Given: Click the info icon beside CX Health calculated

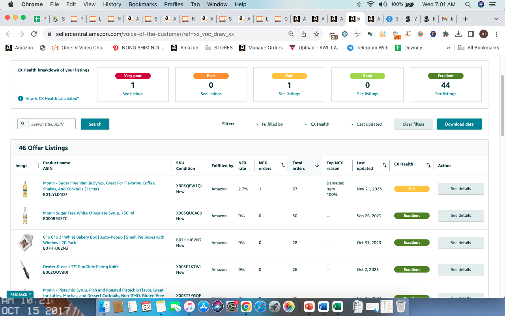Looking at the screenshot, I should tap(21, 98).
